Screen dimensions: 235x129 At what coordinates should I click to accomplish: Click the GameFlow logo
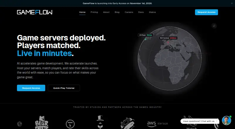pyautogui.click(x=35, y=12)
